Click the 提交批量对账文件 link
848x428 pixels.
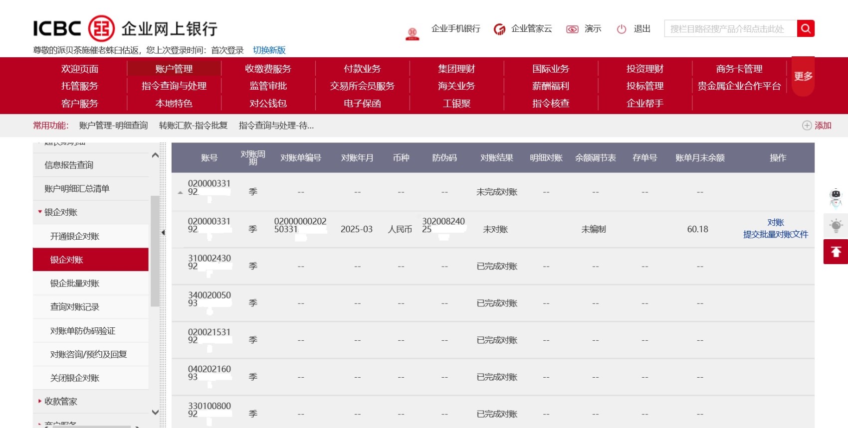pyautogui.click(x=775, y=234)
